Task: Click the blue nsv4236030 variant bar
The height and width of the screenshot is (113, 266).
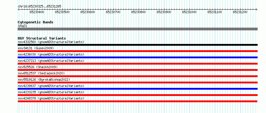Action: pos(137,57)
